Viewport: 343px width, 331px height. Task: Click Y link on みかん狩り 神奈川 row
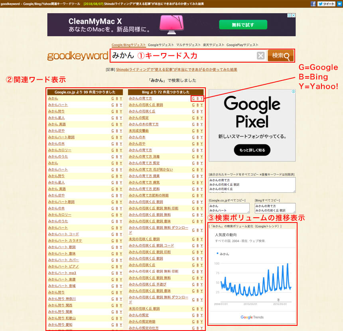[121, 299]
